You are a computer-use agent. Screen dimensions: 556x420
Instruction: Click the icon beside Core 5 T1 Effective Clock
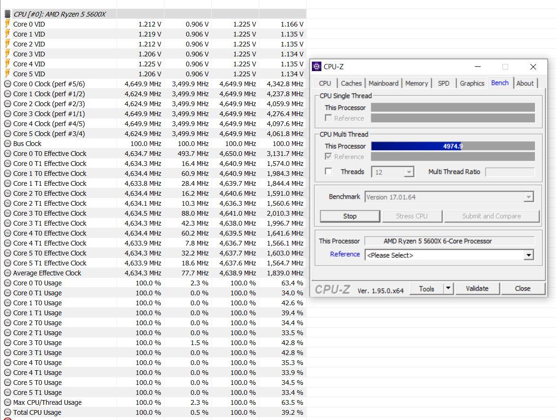tap(8, 263)
